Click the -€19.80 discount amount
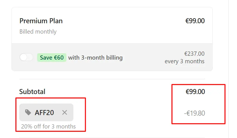237x138 pixels. (195, 113)
